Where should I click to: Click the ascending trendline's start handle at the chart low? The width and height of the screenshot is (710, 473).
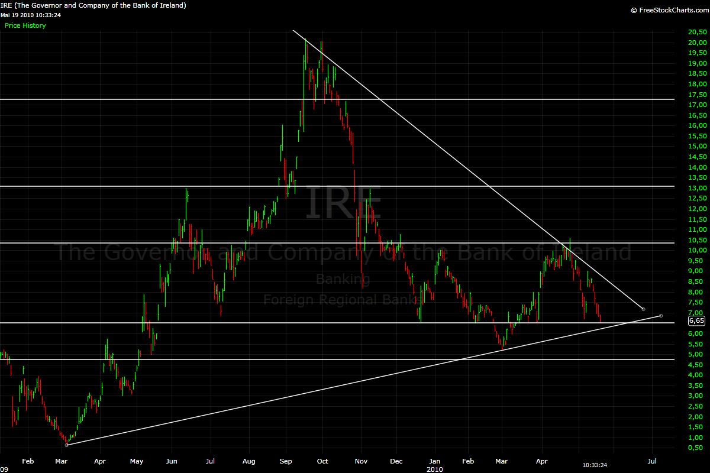tap(67, 445)
